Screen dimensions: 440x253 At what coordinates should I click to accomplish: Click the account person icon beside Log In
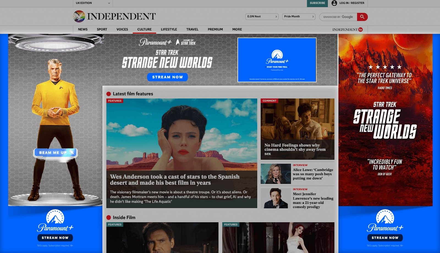(334, 3)
